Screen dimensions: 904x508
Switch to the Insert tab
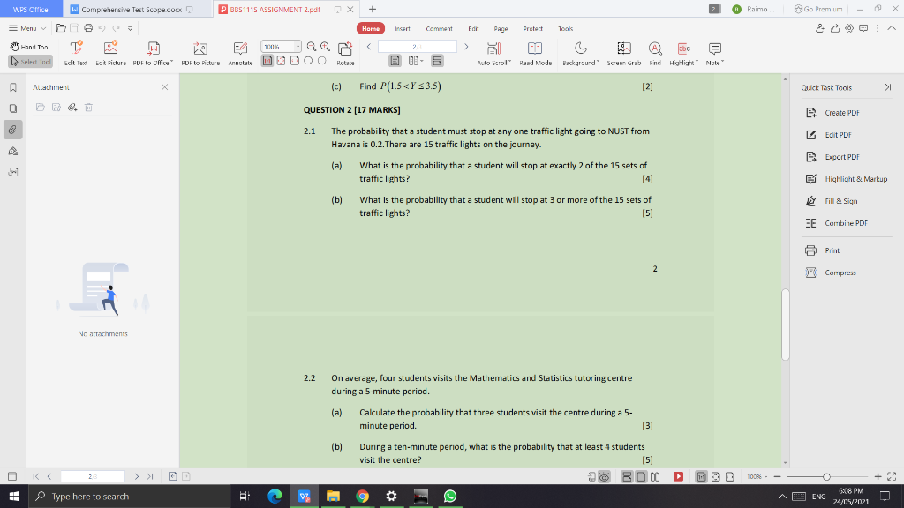pos(403,28)
